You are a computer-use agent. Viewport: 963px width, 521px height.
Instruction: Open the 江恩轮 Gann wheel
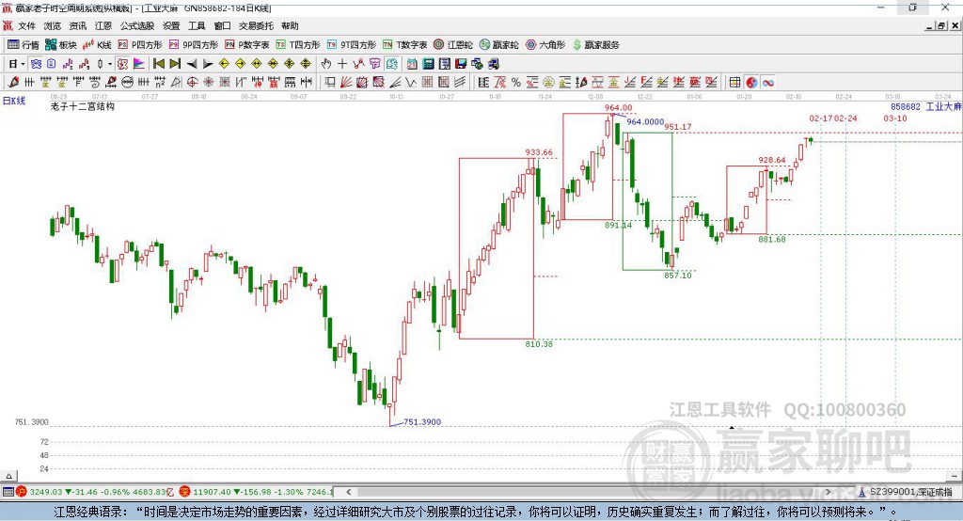pyautogui.click(x=453, y=45)
